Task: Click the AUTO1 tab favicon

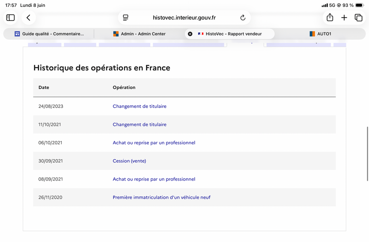Action: 312,34
